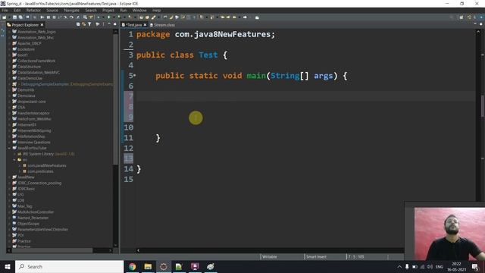The image size is (485, 273).
Task: Select the DSA project
Action: tap(21, 108)
